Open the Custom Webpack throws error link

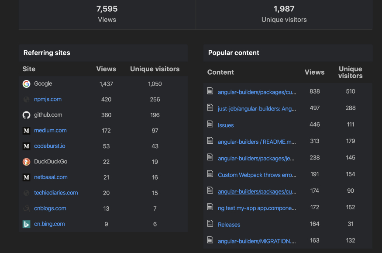257,175
